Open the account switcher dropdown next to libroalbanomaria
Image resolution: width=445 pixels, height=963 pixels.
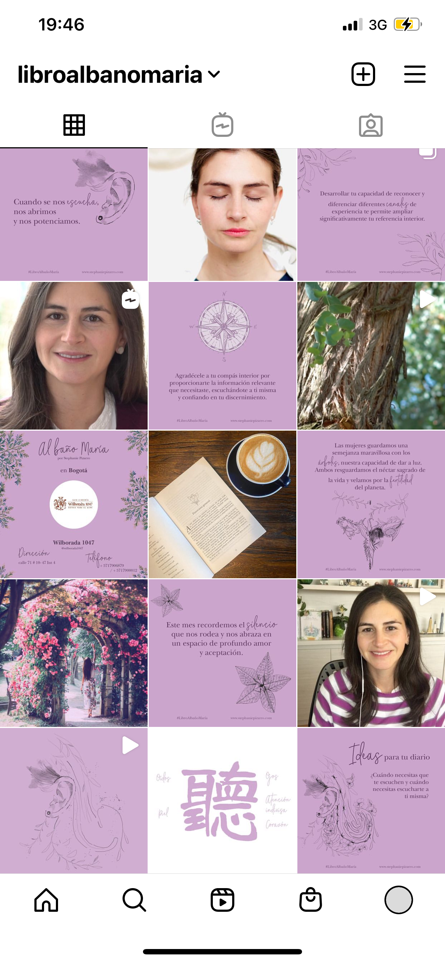click(x=214, y=74)
